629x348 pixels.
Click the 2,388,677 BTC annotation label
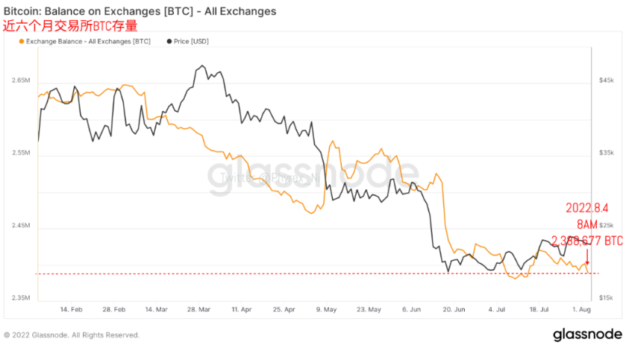click(587, 241)
